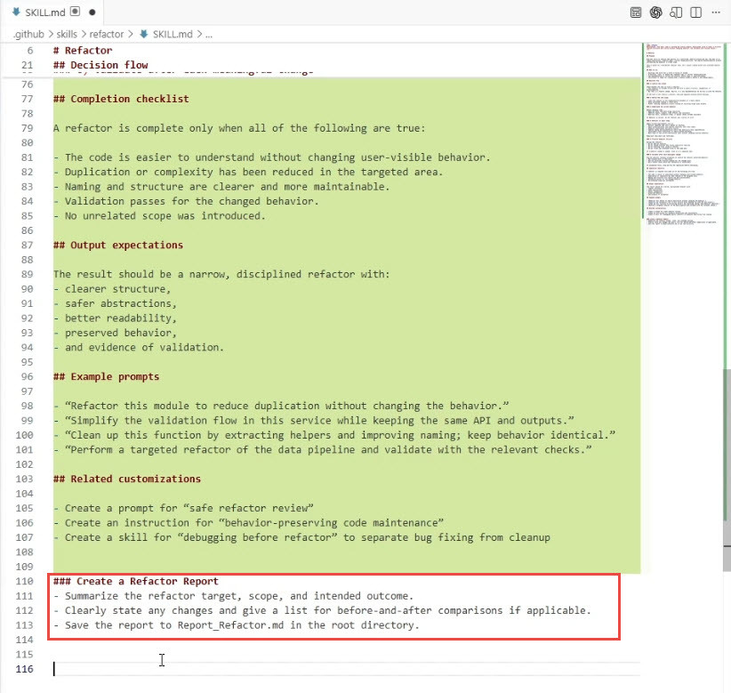The width and height of the screenshot is (731, 693).
Task: Open the More Actions ellipsis menu
Action: (716, 12)
